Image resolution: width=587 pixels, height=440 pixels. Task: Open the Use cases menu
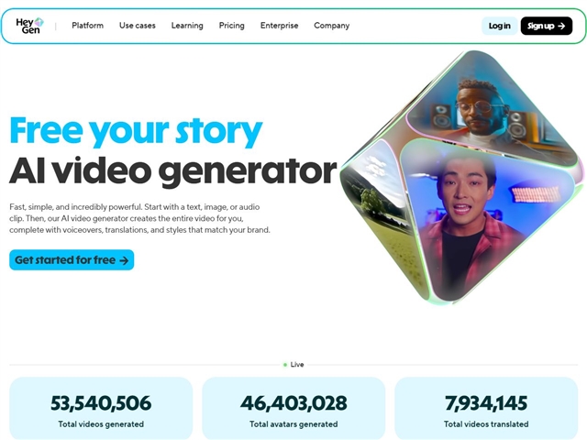(x=138, y=26)
